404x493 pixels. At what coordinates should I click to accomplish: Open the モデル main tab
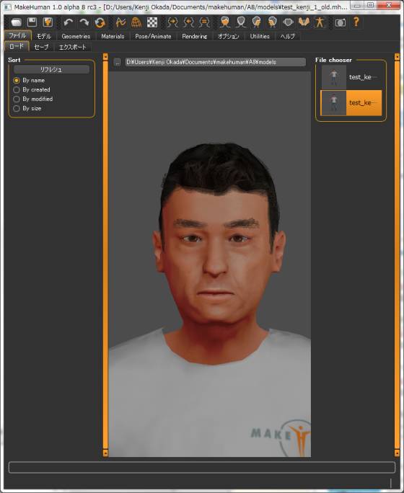click(x=44, y=37)
